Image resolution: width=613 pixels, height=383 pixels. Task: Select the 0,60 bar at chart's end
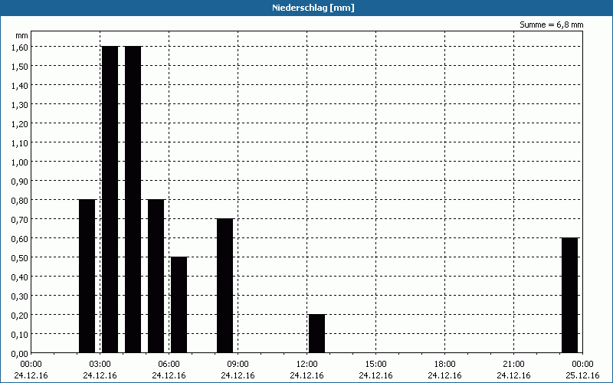tap(569, 296)
